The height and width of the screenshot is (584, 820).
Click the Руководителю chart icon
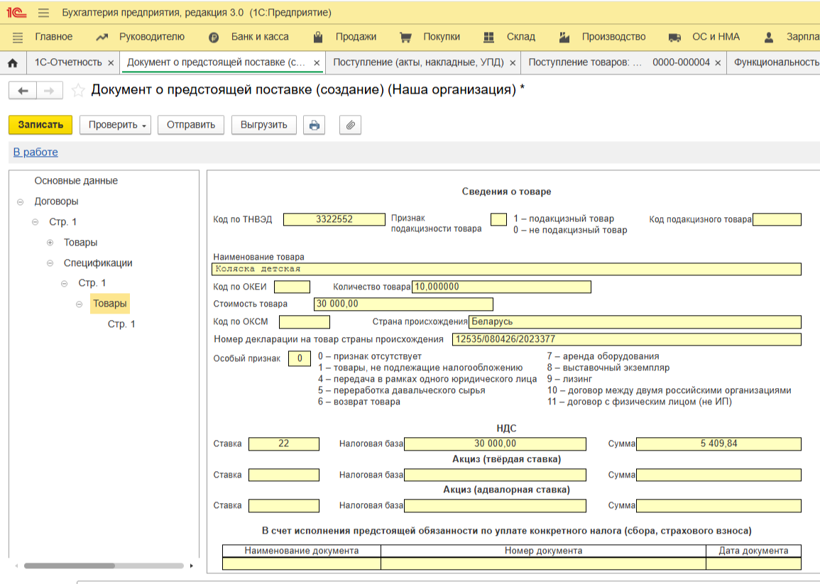pyautogui.click(x=102, y=37)
